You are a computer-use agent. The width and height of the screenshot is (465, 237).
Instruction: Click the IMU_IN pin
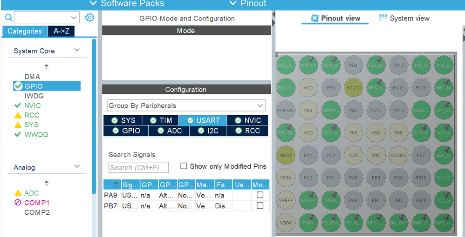tap(444, 87)
